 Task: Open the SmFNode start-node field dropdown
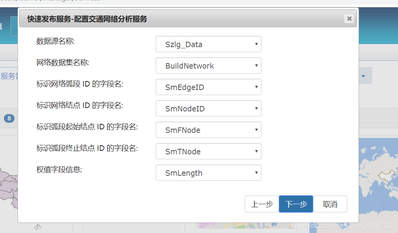[x=208, y=130]
